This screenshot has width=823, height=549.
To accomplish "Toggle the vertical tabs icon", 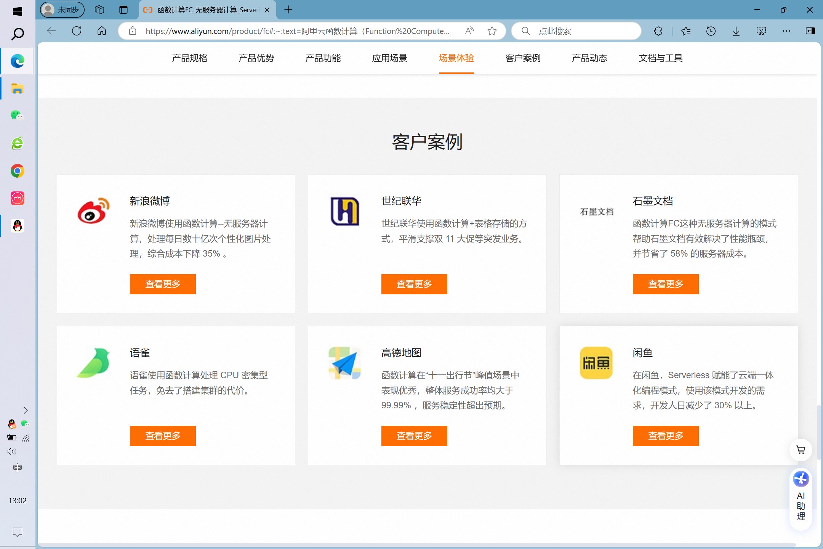I will click(123, 10).
